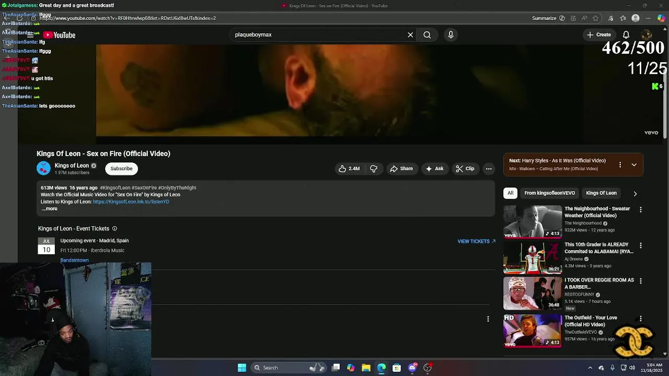Select the From kingsofleonVEVO chip
The image size is (669, 376).
pos(549,193)
